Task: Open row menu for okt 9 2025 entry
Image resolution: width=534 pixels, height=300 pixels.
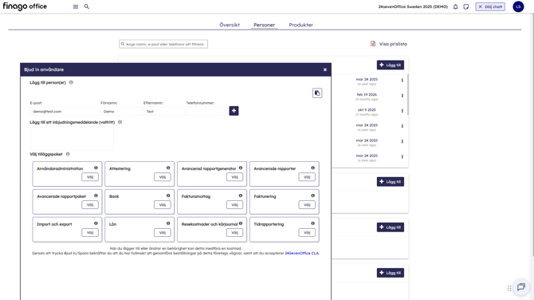Action: click(402, 111)
